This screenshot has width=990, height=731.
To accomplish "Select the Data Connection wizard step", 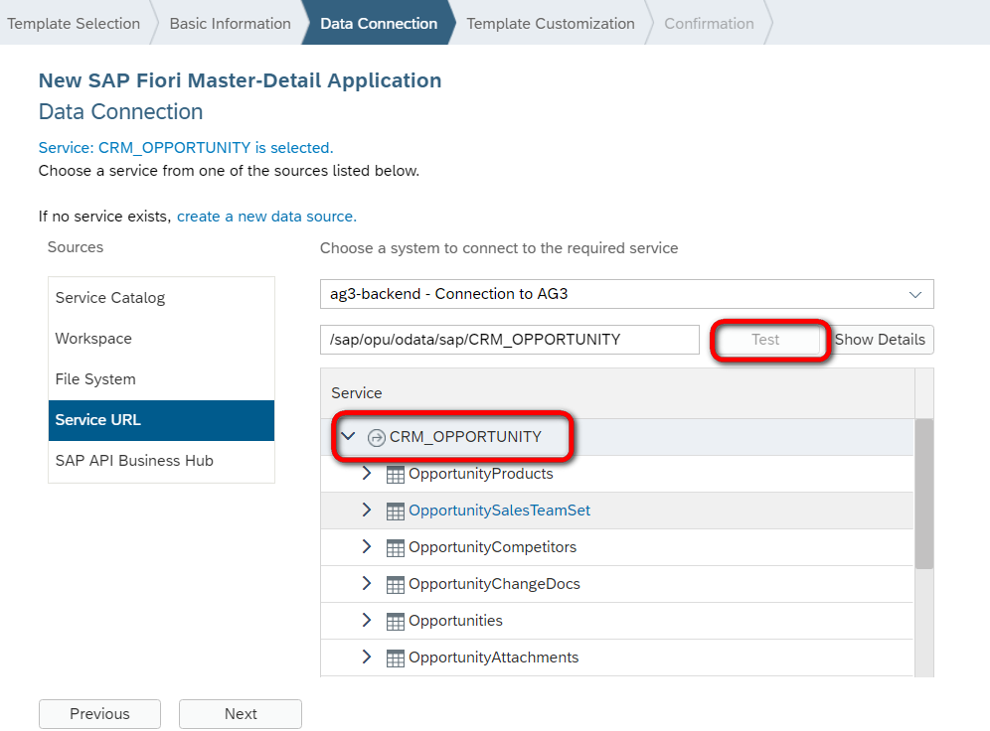I will [378, 23].
